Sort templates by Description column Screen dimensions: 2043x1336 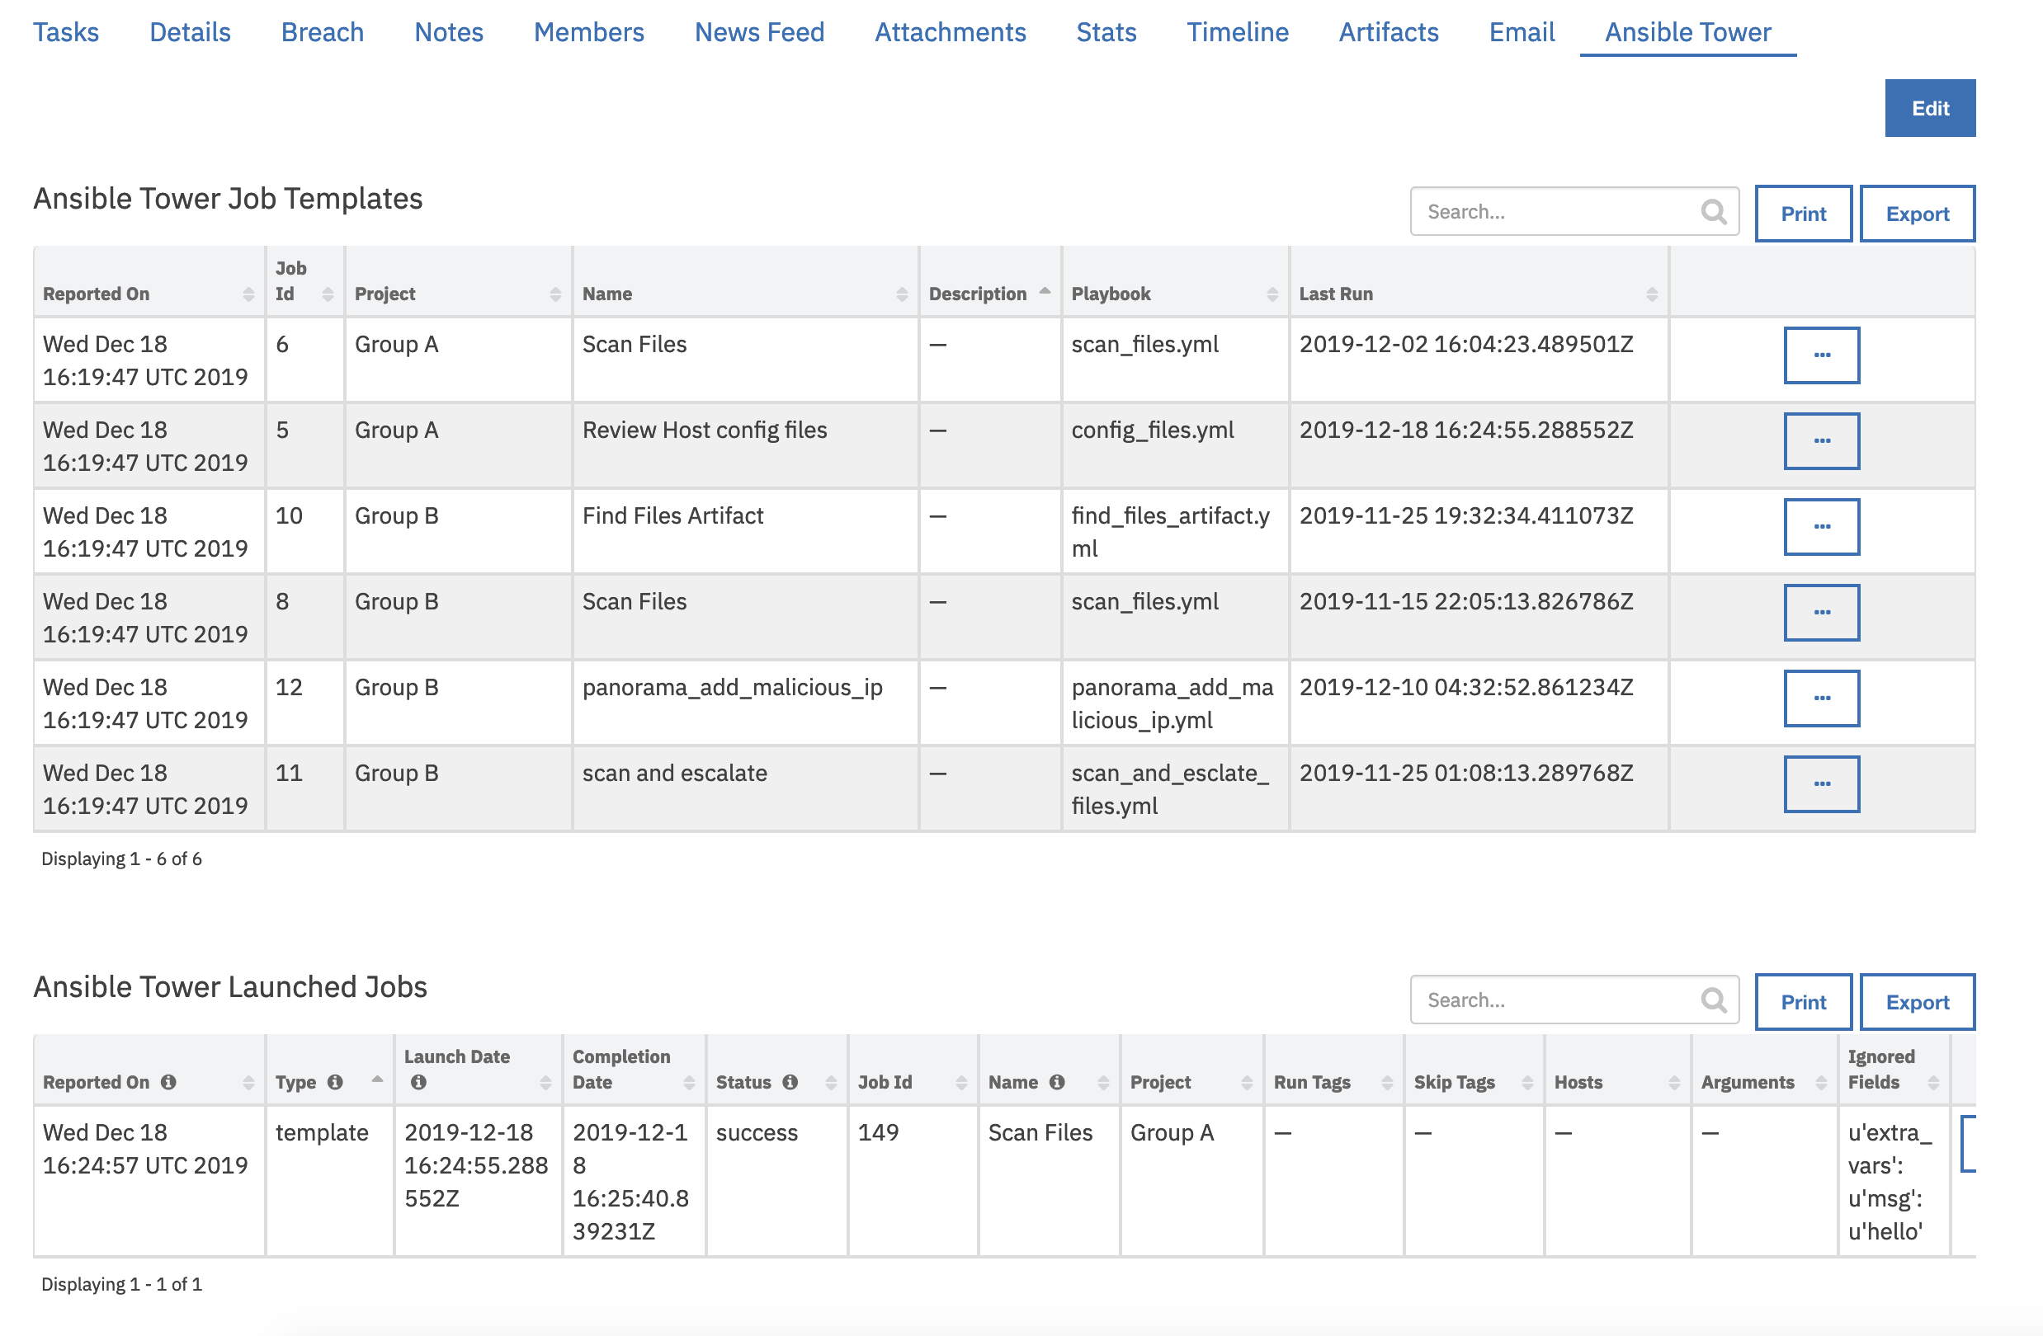1045,291
